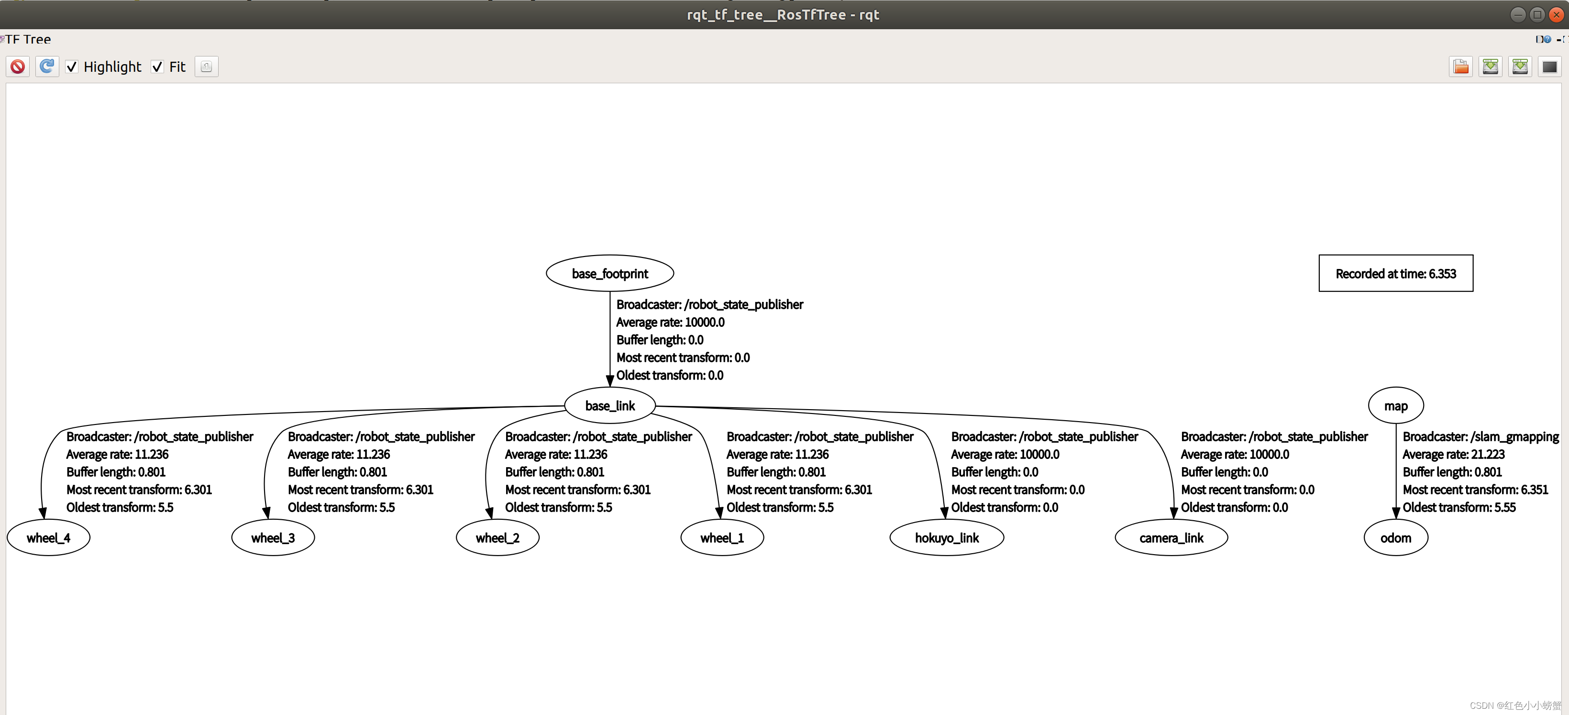Click Average rate 10000.0 above hokuyo_link
Image resolution: width=1569 pixels, height=715 pixels.
point(1005,454)
